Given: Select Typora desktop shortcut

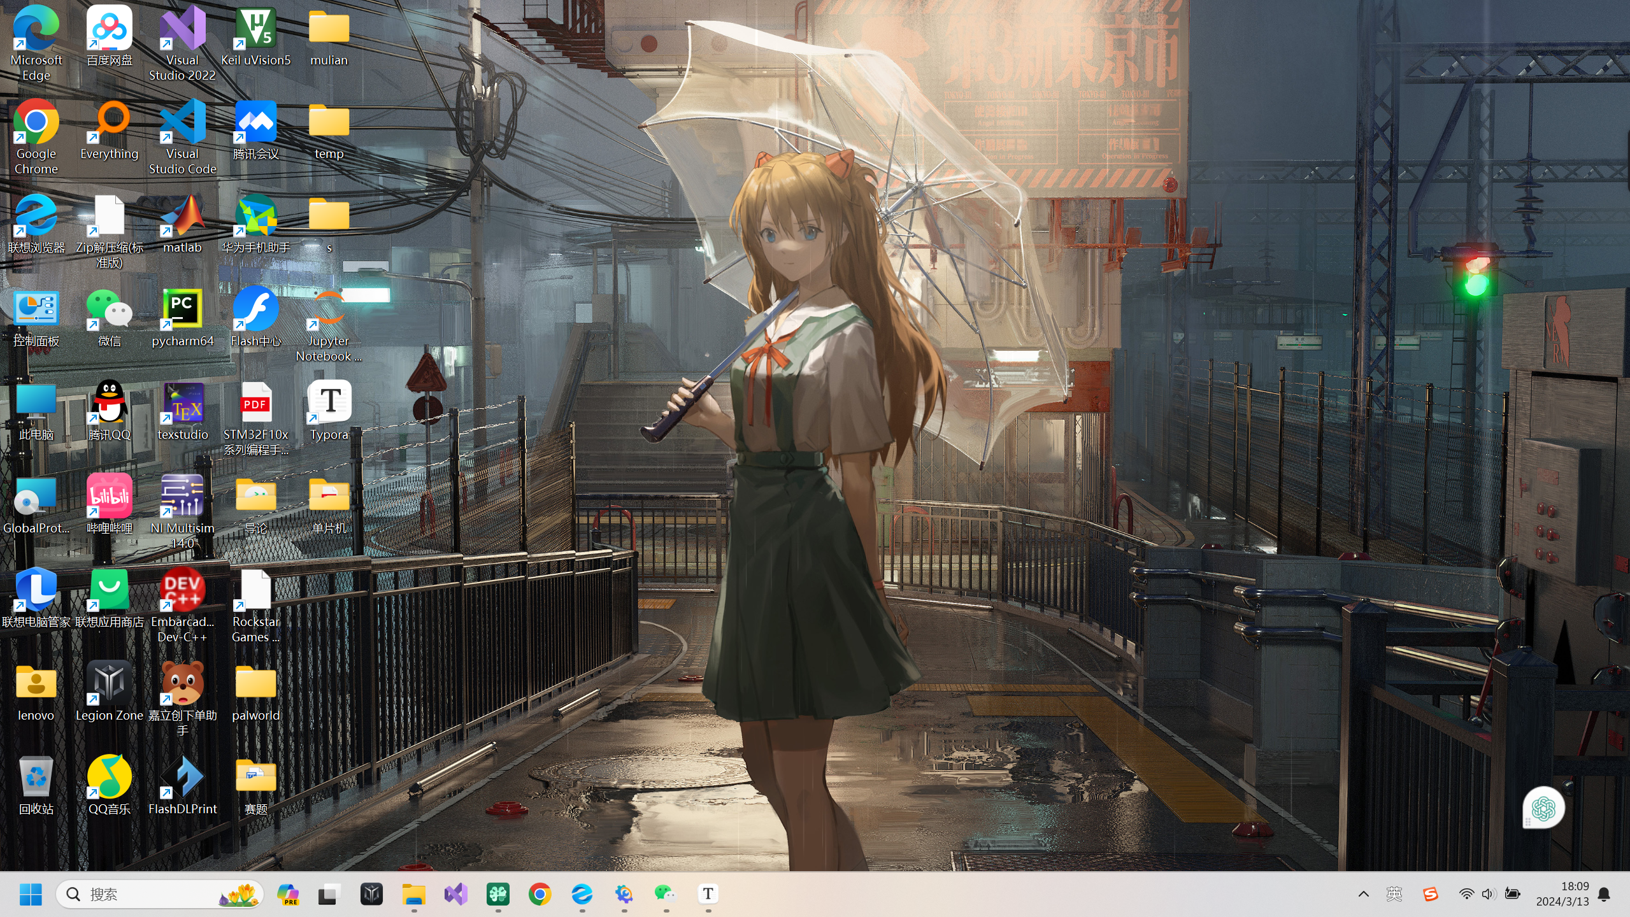Looking at the screenshot, I should pos(329,411).
